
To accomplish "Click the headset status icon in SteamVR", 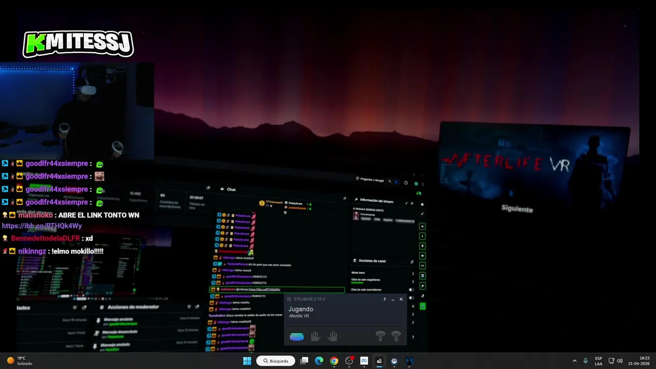I will [297, 337].
